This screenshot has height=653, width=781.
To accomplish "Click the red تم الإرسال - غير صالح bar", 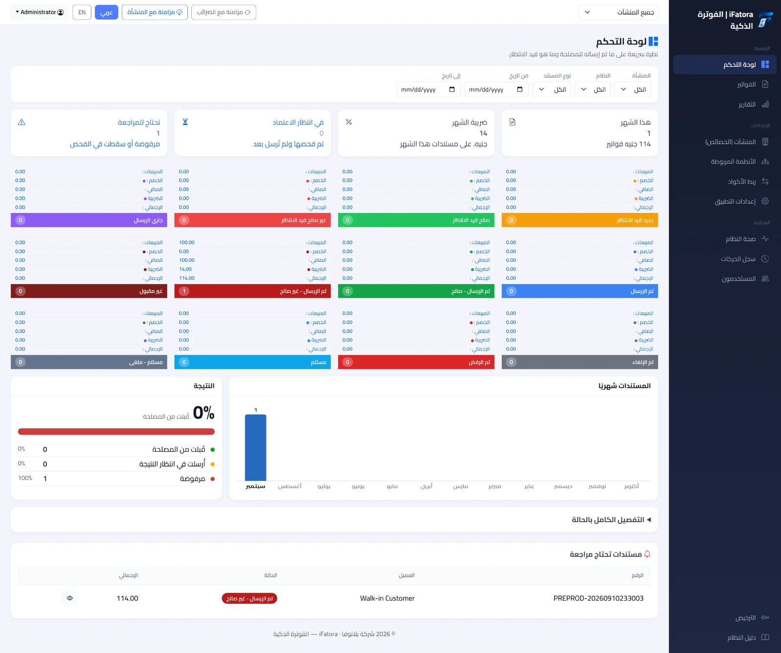I will tap(252, 291).
